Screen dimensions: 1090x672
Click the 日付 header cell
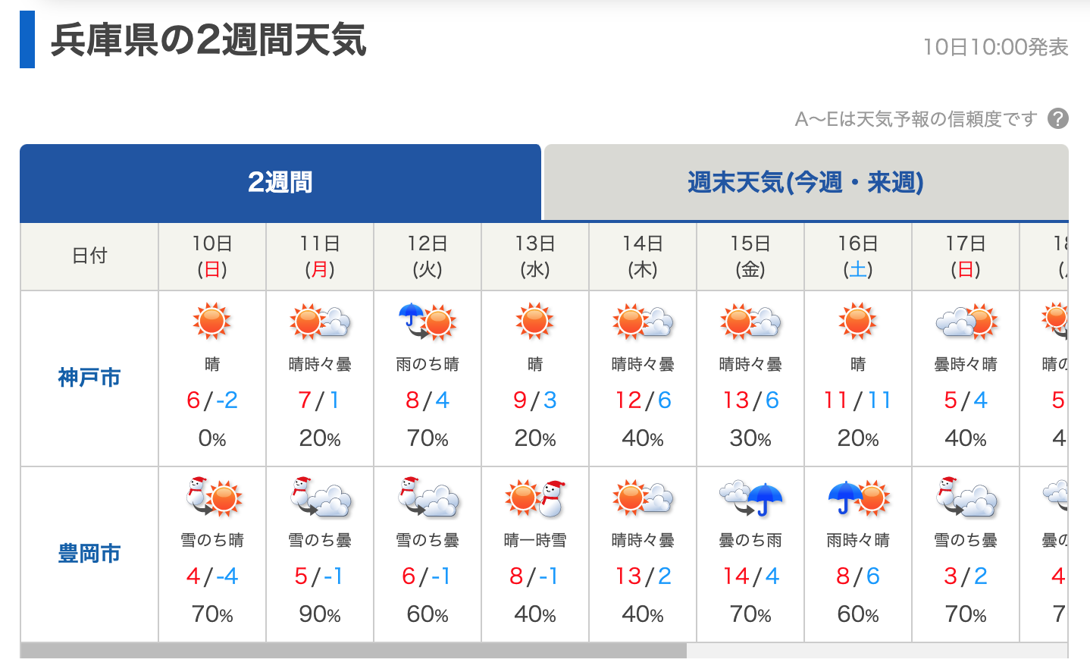[89, 256]
